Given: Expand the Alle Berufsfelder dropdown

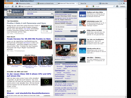Looking at the screenshot, I should click(66, 27).
